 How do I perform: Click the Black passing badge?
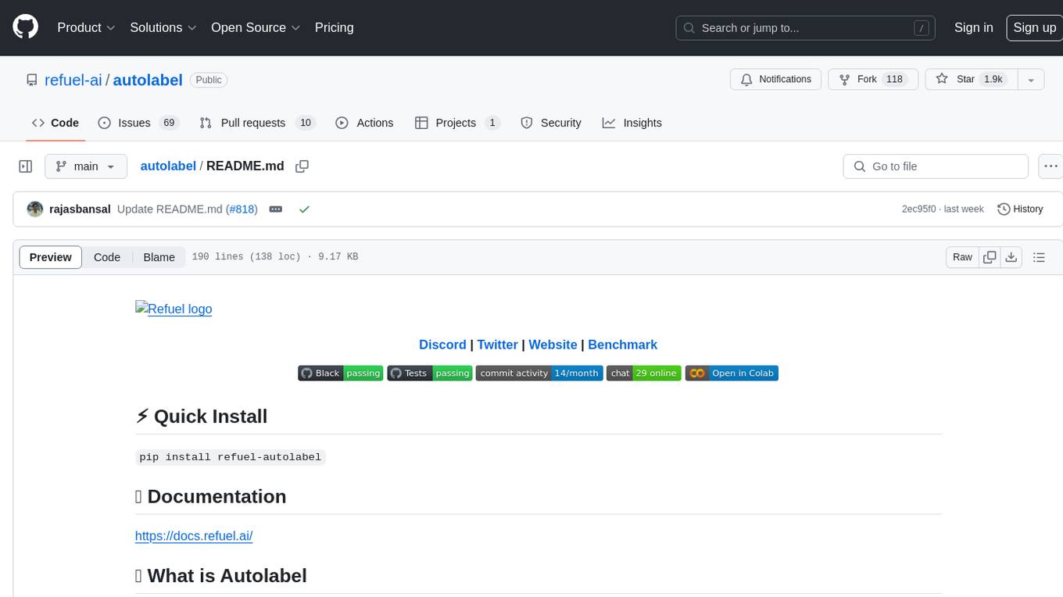click(340, 374)
